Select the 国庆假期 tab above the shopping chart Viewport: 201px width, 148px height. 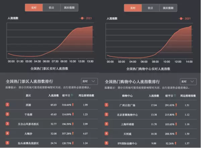point(168,8)
